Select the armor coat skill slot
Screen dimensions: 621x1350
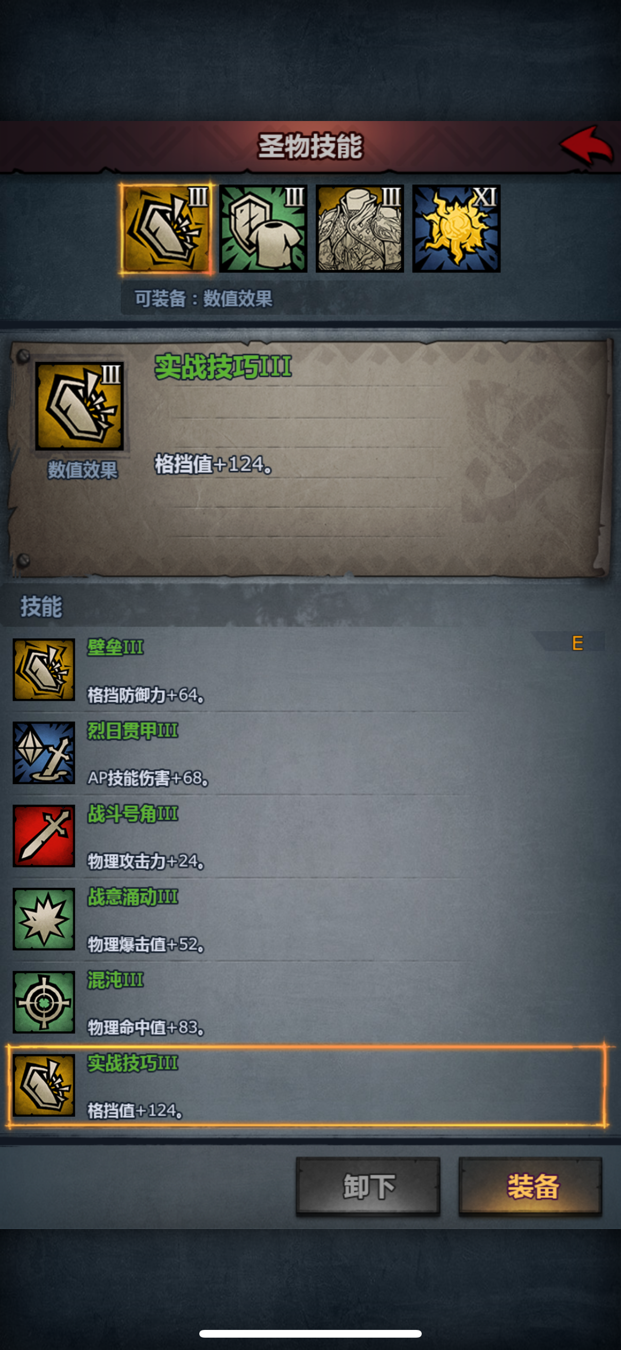point(359,229)
